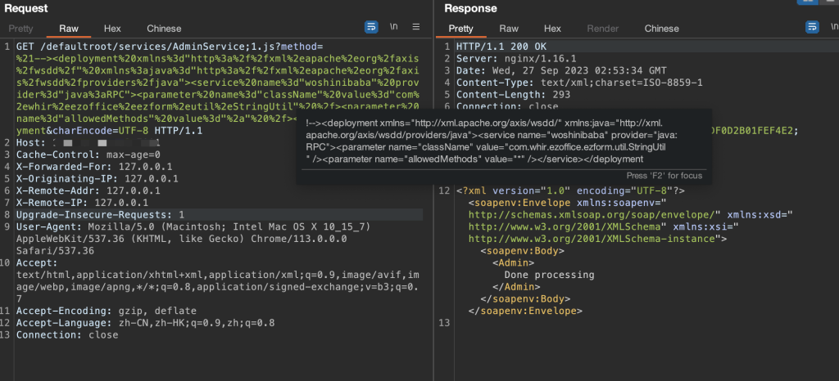Toggle non-printable \n characters in Request panel
The height and width of the screenshot is (381, 839).
(x=394, y=27)
